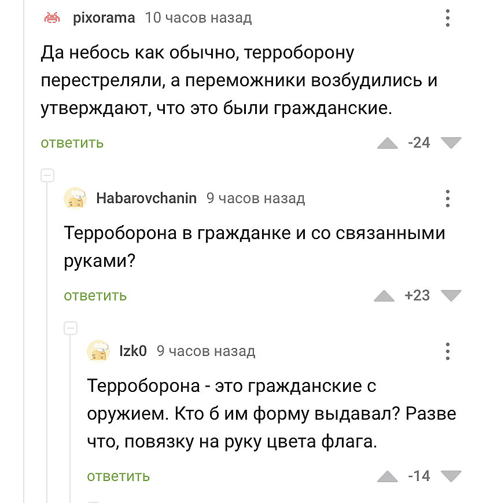Viewport: 479px width, 503px height.
Task: Downvote the Izk0 comment
Action: (451, 476)
